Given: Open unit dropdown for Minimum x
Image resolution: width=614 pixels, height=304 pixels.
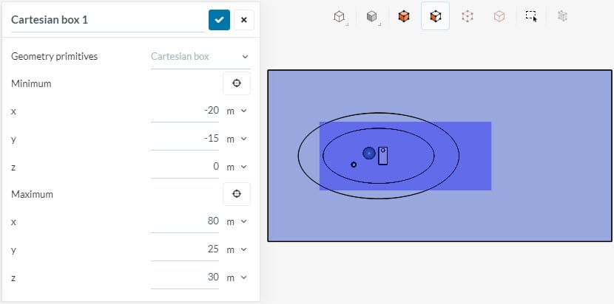Looking at the screenshot, I should [236, 111].
